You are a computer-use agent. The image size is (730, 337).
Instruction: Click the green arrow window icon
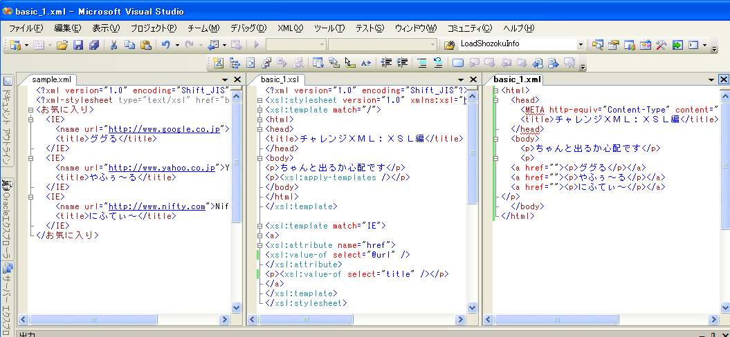677,45
